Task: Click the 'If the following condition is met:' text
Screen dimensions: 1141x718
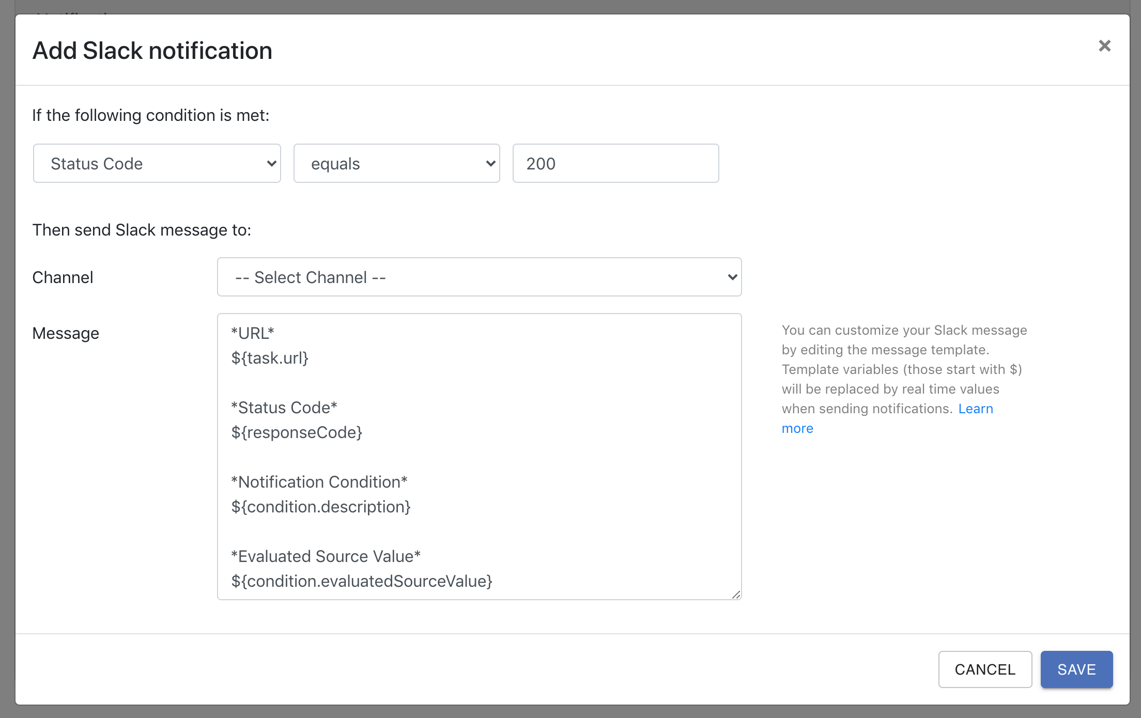Action: coord(151,115)
